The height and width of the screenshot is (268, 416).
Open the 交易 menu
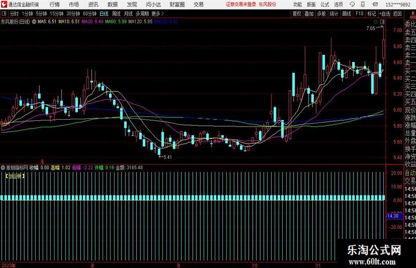(199, 4)
